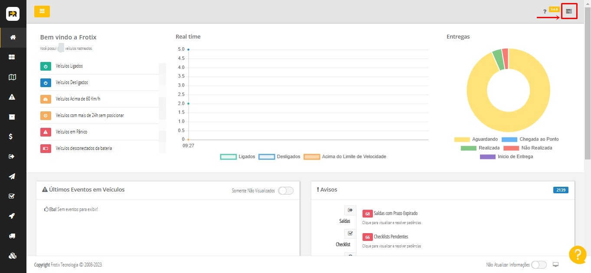Go to Home in the sidebar

tap(13, 37)
